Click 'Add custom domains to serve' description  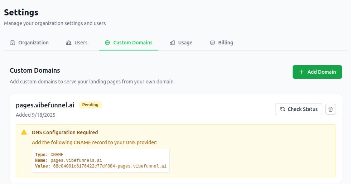[x=92, y=82]
